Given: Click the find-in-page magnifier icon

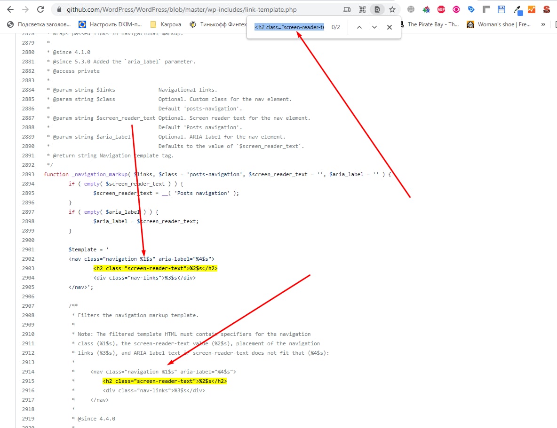Looking at the screenshot, I should pyautogui.click(x=377, y=9).
